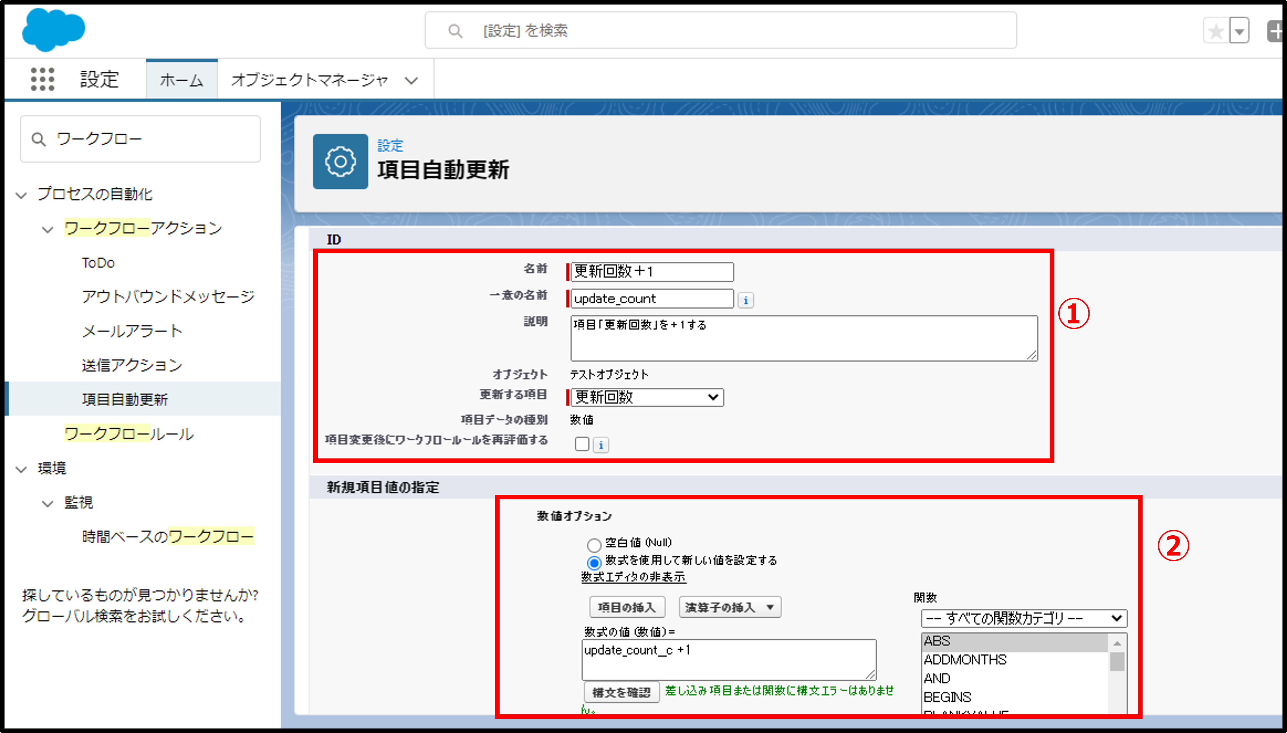Open the App Launcher dots icon
1287x733 pixels.
click(x=42, y=79)
